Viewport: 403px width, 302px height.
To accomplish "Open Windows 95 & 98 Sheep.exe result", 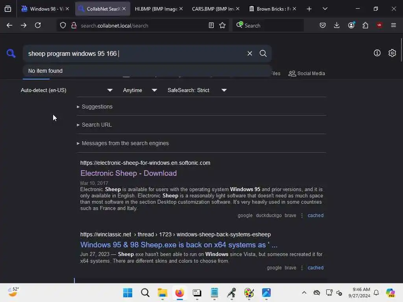I will [x=179, y=245].
